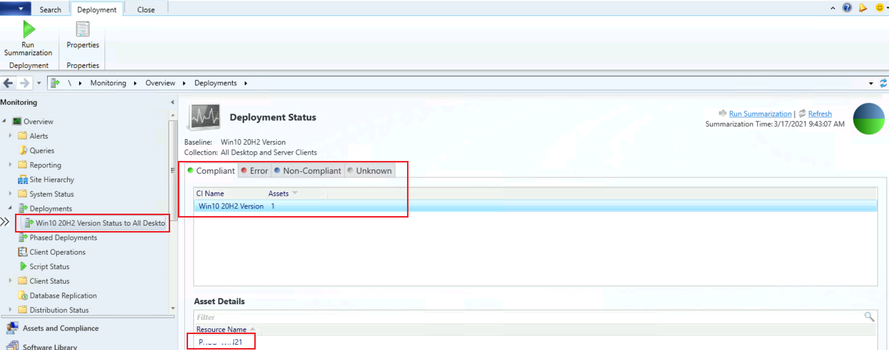The width and height of the screenshot is (889, 350).
Task: Open the Queries node
Action: (42, 150)
